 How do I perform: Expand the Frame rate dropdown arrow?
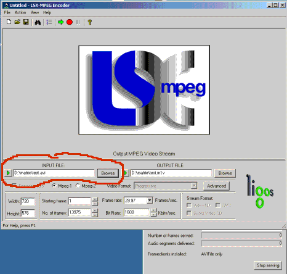coord(150,201)
